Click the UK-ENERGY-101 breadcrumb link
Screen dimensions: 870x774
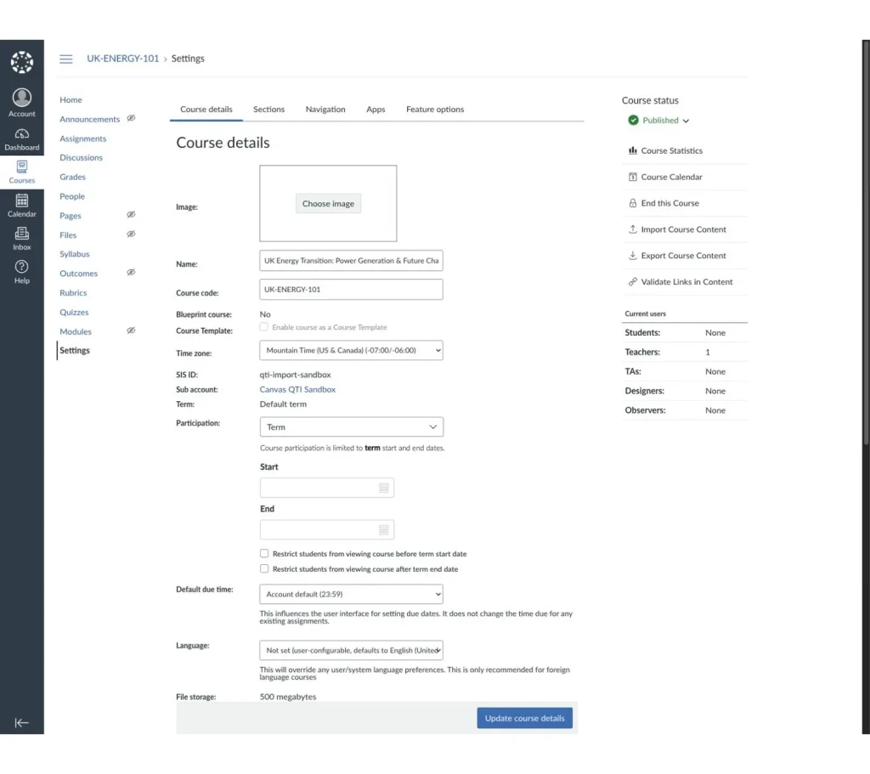[x=122, y=59]
